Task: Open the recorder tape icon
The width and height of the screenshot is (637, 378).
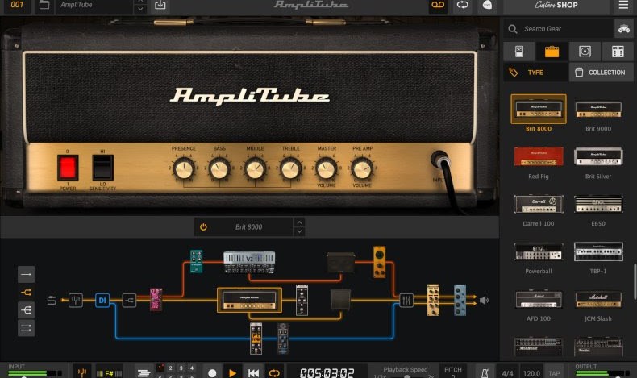Action: click(436, 6)
